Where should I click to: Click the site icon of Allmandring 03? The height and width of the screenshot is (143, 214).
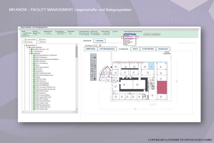27,45
